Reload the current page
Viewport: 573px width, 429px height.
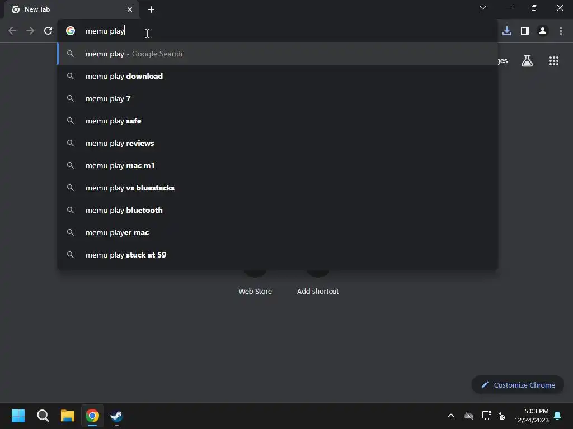48,31
